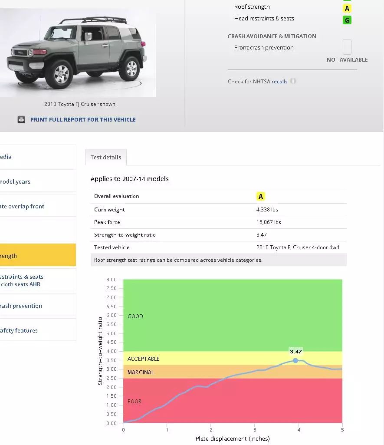Click the empty rating box above NOT AVAILABLE
This screenshot has width=384, height=445.
pyautogui.click(x=347, y=47)
